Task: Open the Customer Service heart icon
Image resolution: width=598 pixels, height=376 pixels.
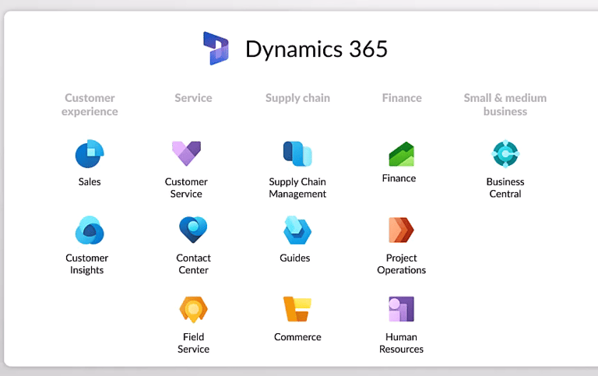Action: click(186, 153)
